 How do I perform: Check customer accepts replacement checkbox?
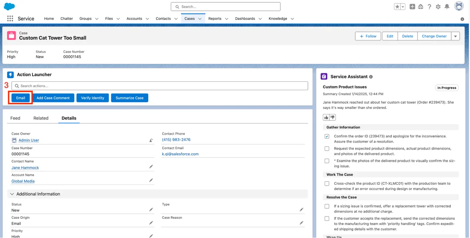click(327, 218)
